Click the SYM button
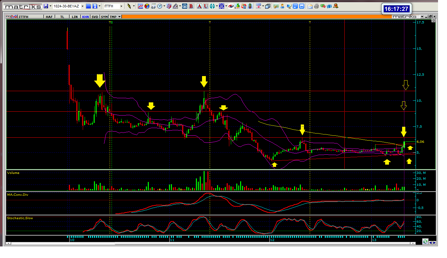Viewport: 447px width, 258px height. 104,16
